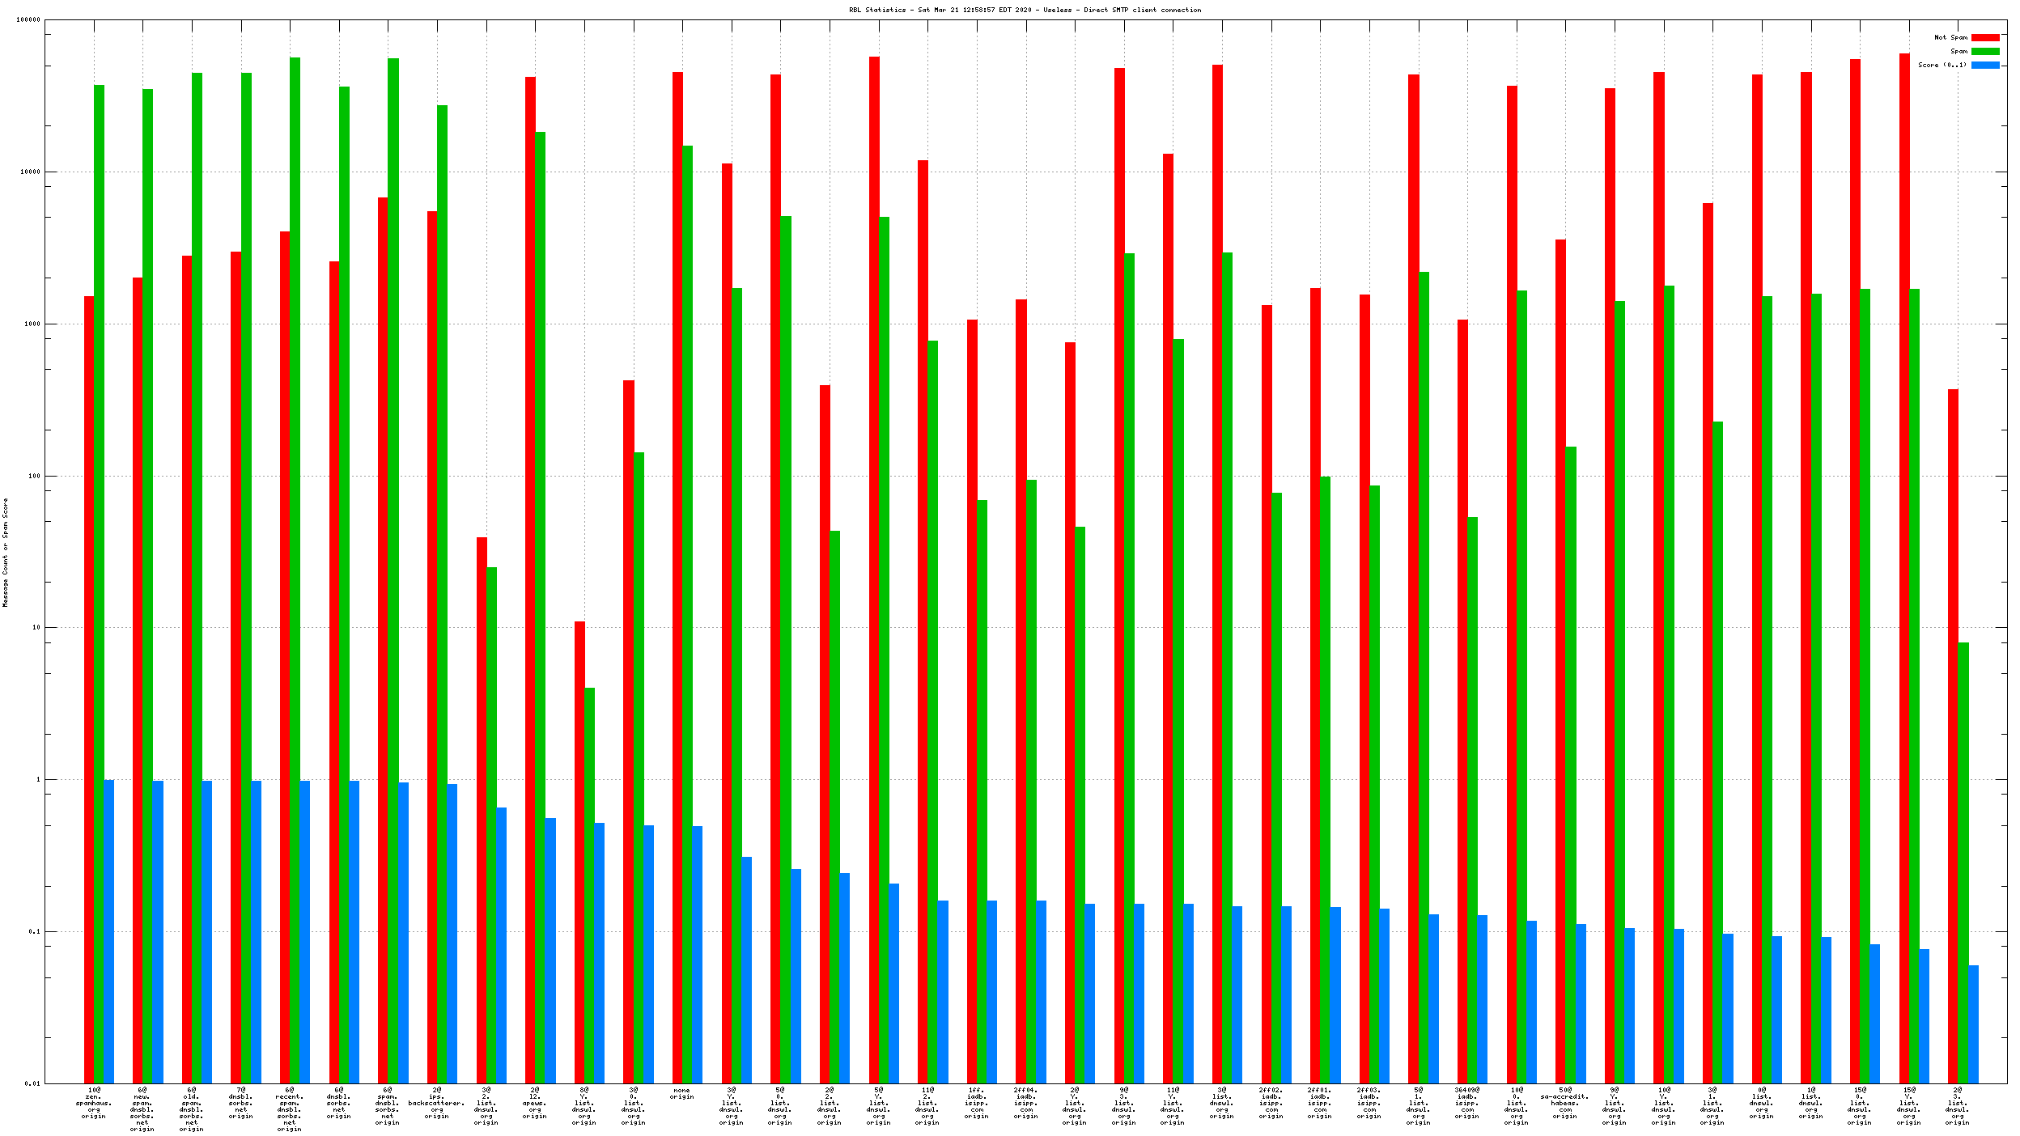Click the red Not Spam legend swatch

(x=1984, y=37)
